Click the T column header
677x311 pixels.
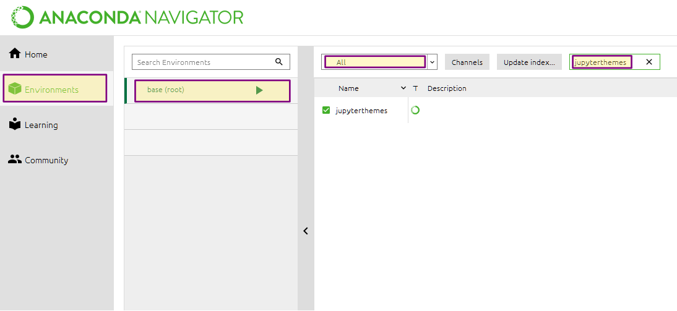415,88
